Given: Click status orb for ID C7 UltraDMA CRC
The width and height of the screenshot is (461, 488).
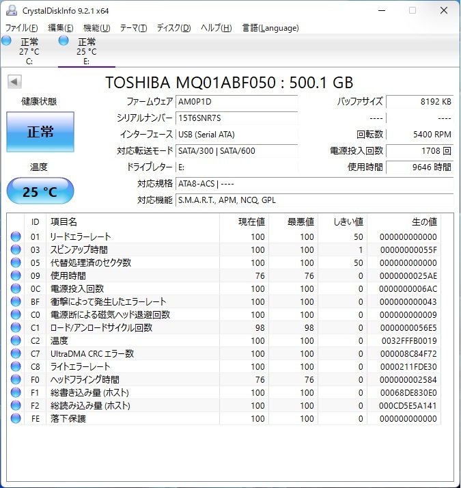Looking at the screenshot, I should [16, 353].
